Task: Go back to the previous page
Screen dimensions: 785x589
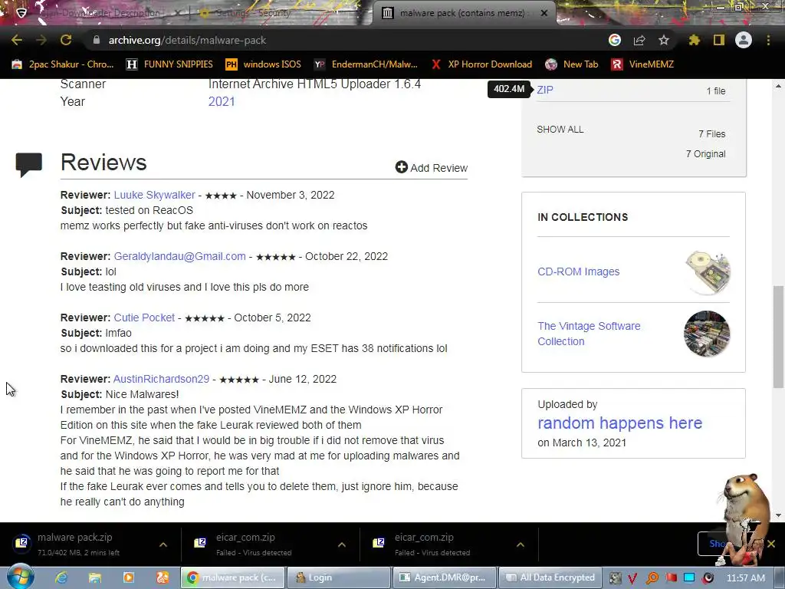Action: point(17,40)
